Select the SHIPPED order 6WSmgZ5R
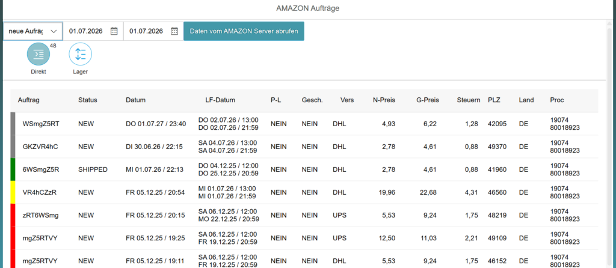616x268 pixels. [304, 169]
